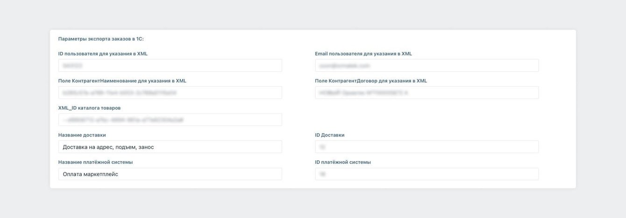Click the 'Параметры экспорта заказов в 1С:' heading

101,39
